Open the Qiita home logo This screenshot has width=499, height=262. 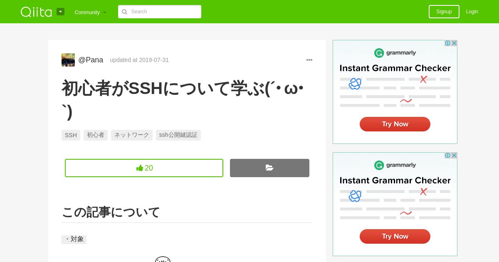pyautogui.click(x=36, y=12)
